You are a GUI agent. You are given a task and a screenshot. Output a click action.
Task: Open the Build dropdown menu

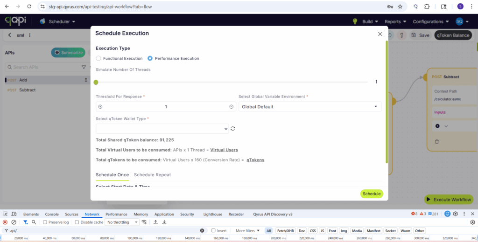pyautogui.click(x=370, y=21)
